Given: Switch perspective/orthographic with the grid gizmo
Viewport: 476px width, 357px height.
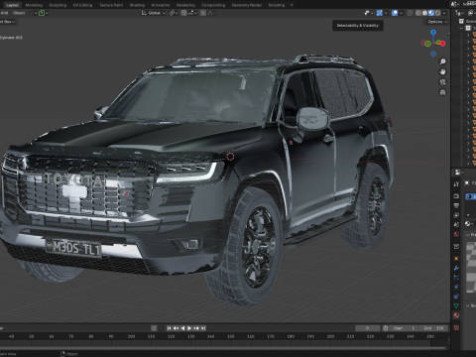Looking at the screenshot, I should [x=442, y=92].
